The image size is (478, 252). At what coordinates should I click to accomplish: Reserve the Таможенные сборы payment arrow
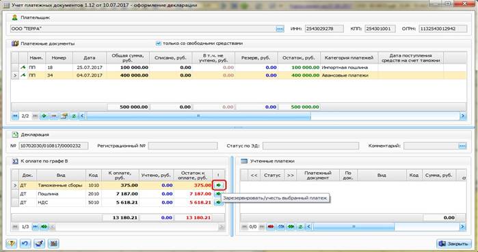pos(219,185)
